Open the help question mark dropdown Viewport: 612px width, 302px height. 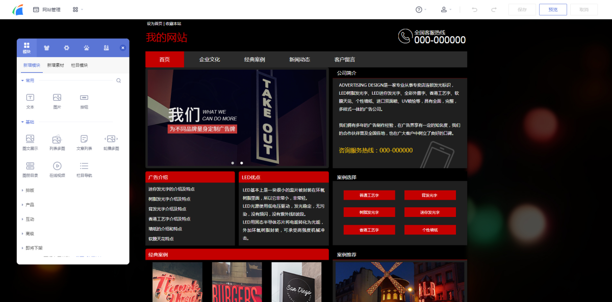tap(421, 10)
